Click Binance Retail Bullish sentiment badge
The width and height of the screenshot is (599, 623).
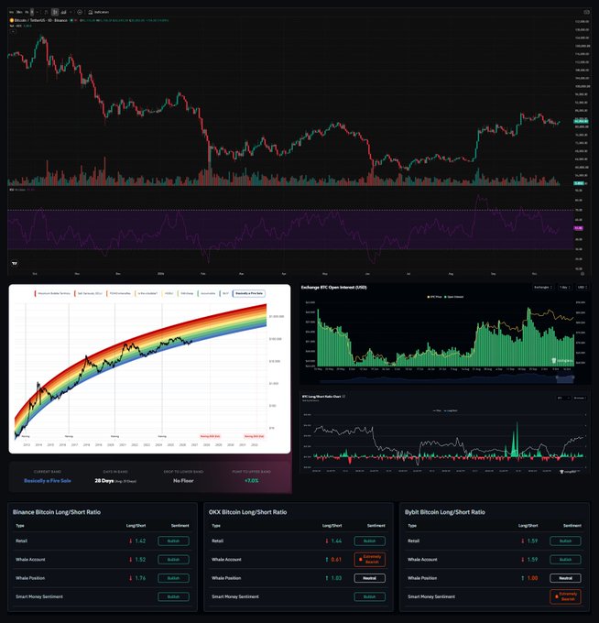(173, 541)
